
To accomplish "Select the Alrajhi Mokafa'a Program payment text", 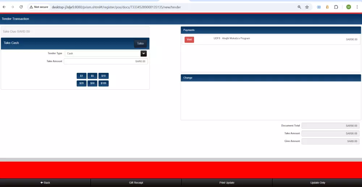I will click(236, 38).
